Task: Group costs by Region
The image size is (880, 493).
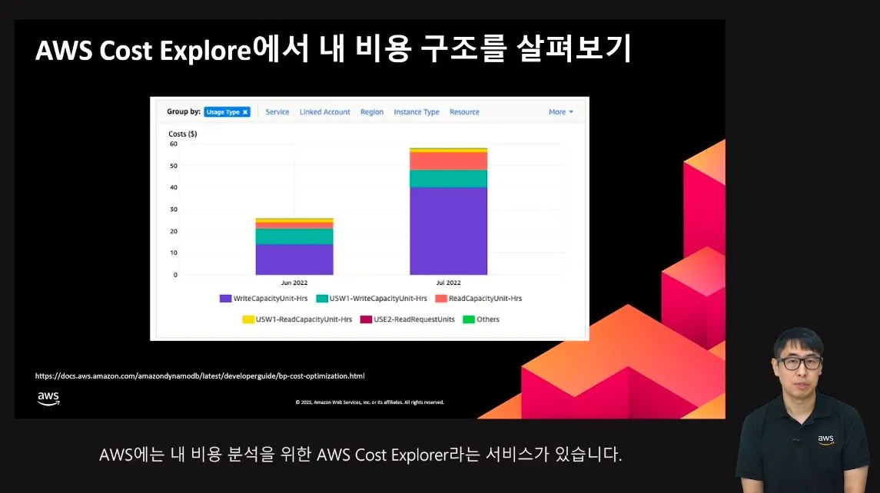Action: (x=371, y=112)
